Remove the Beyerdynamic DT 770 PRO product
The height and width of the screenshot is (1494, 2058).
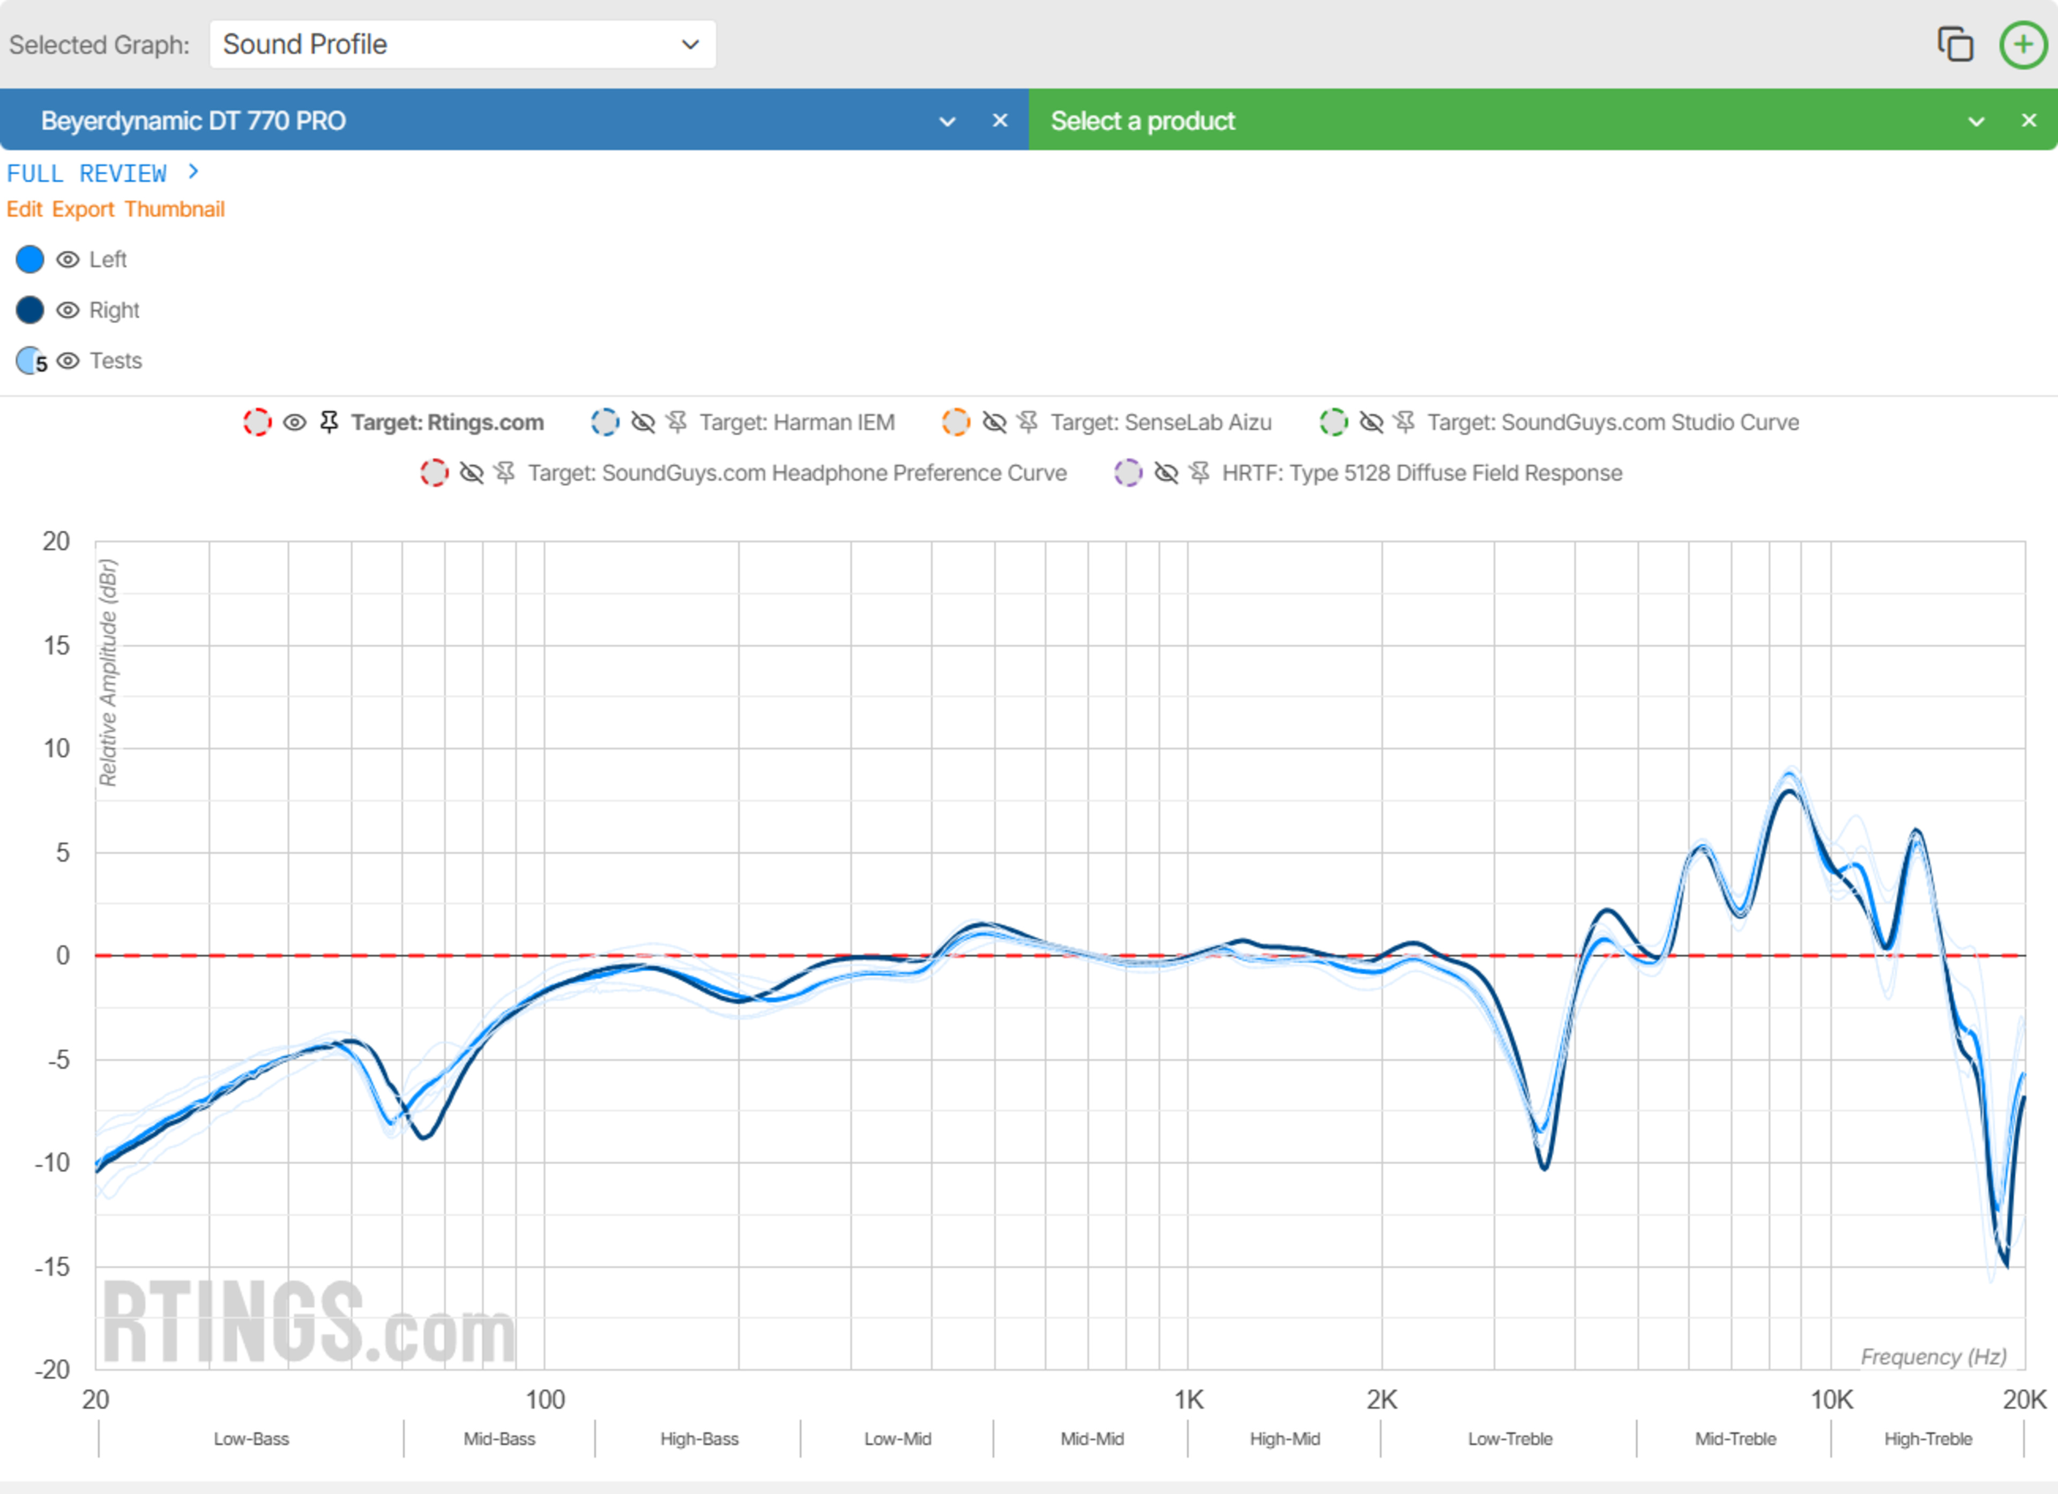[x=1000, y=121]
